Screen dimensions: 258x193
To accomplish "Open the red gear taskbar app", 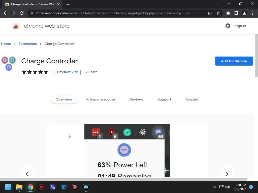I will (x=42, y=187).
